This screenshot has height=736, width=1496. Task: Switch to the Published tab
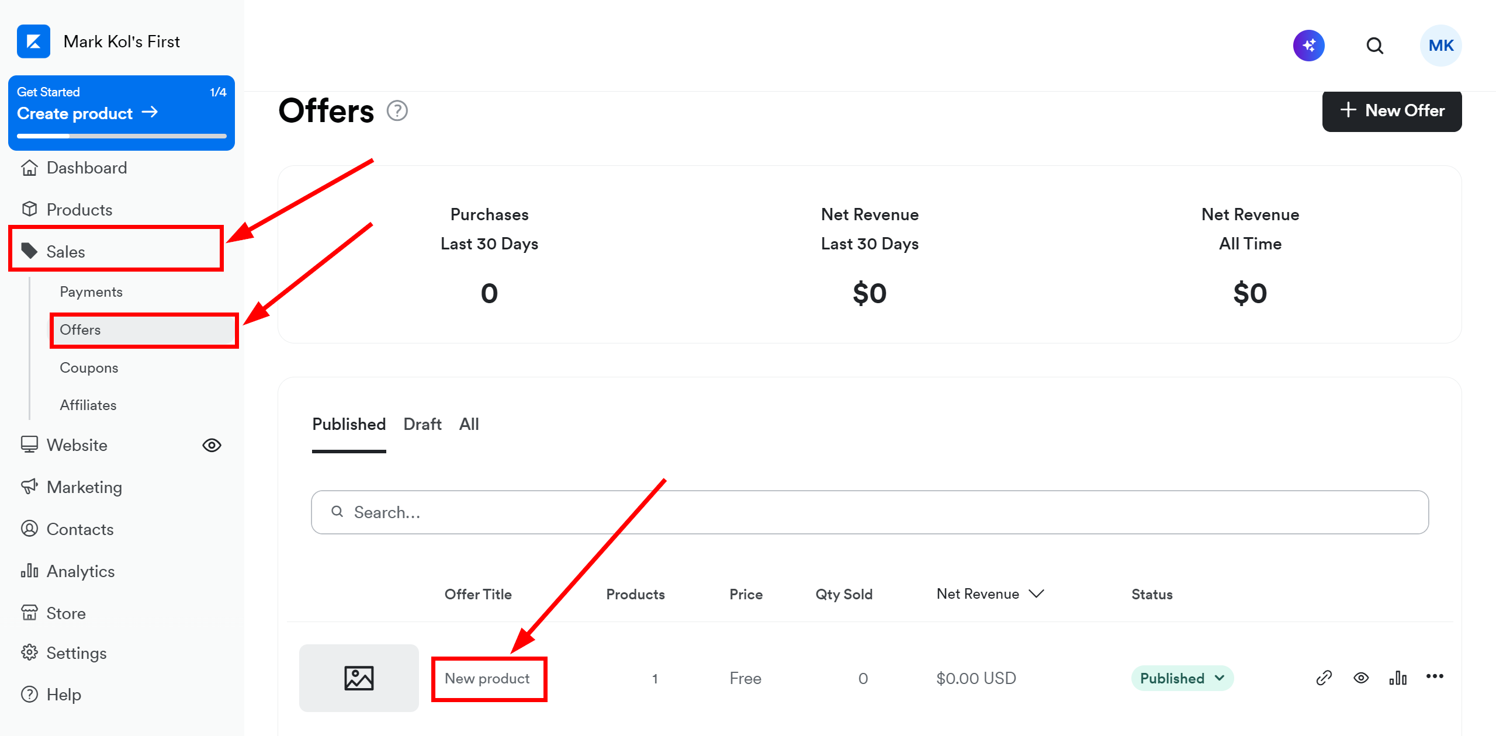pos(349,425)
